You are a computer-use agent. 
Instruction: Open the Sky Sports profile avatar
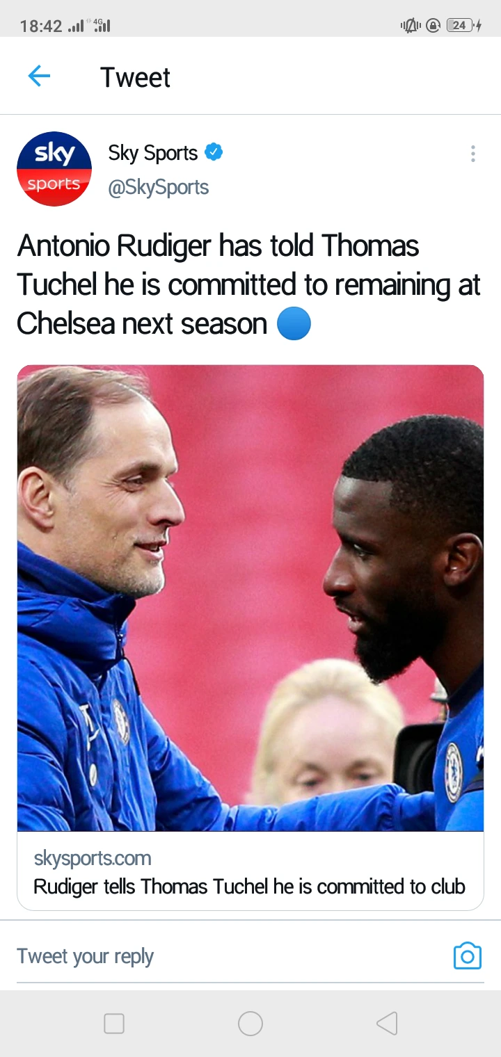[54, 169]
